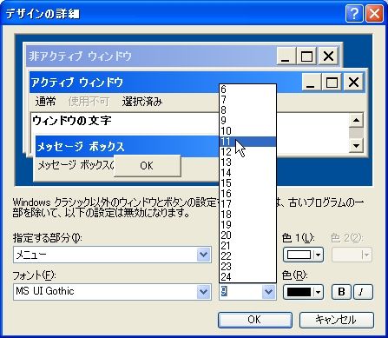Click the 選択済み menu item in preview
The height and width of the screenshot is (338, 388).
tap(142, 102)
